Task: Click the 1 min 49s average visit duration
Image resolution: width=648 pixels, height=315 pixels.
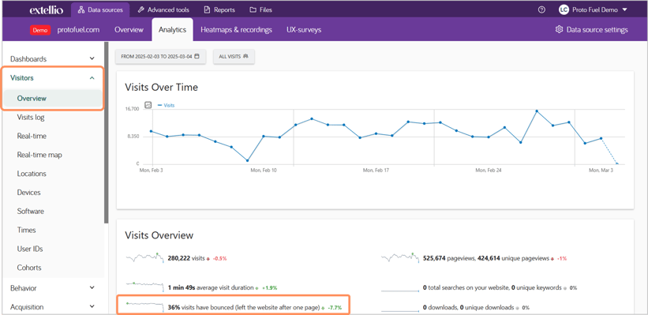Action: click(211, 287)
